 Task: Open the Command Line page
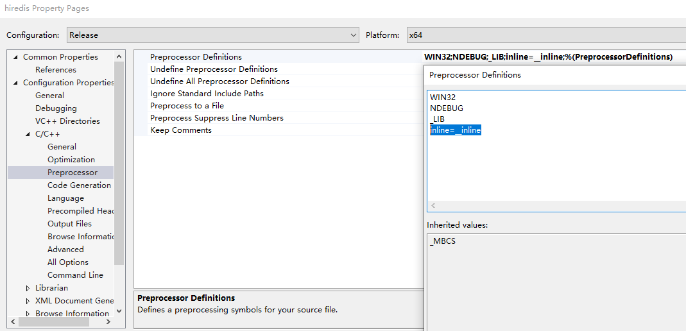(75, 275)
